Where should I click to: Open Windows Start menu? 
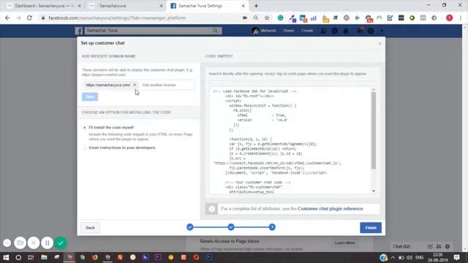6,257
